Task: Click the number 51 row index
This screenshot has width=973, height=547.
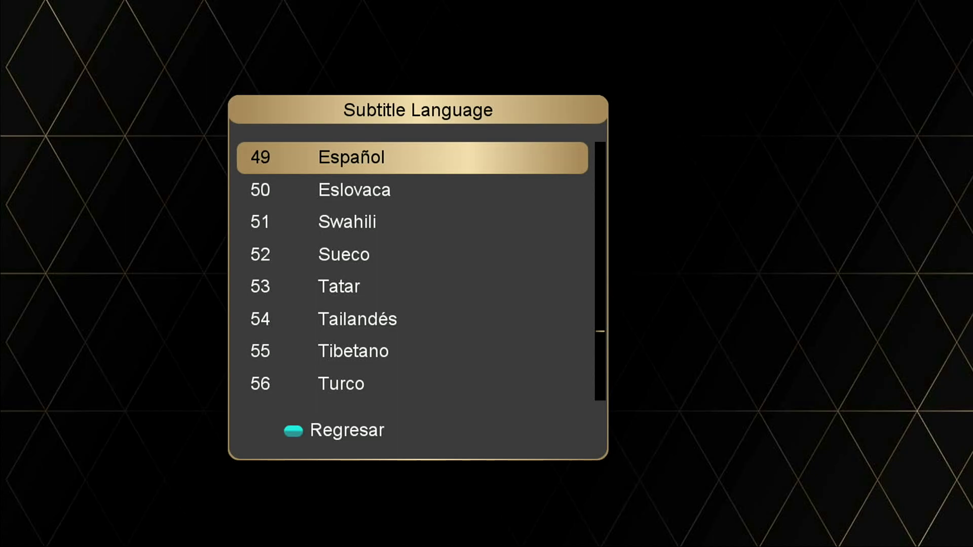Action: (260, 222)
